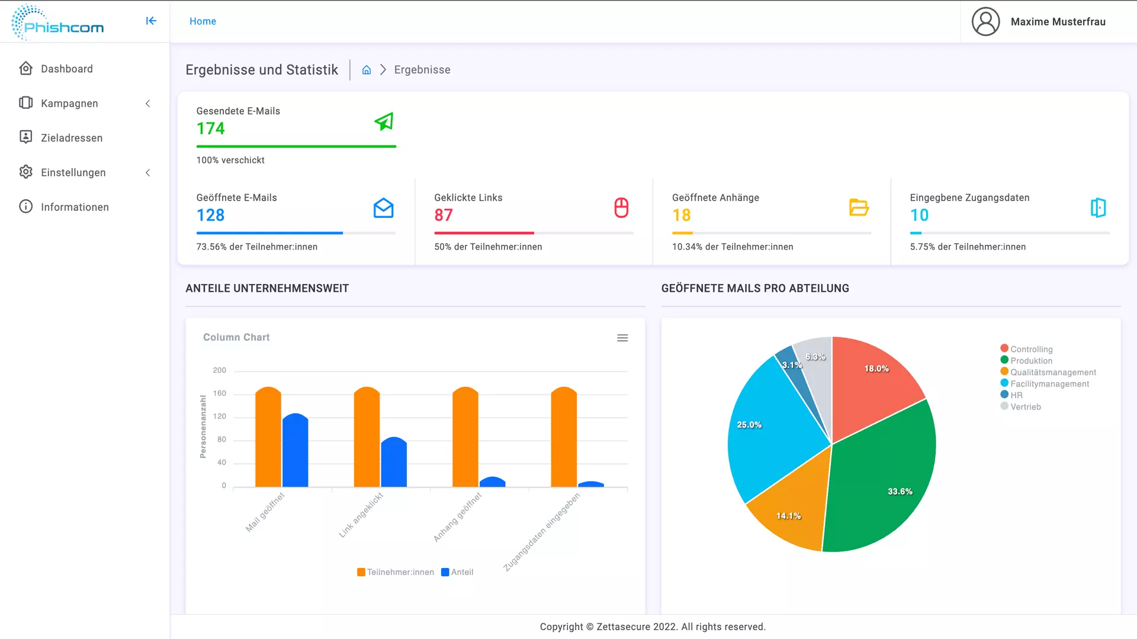The image size is (1137, 639).
Task: Click the yellow open folder attachments icon
Action: [x=859, y=208]
